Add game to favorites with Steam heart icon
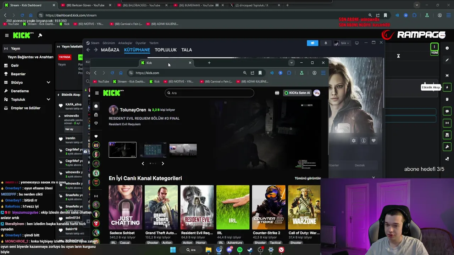Image resolution: width=454 pixels, height=255 pixels. pos(373,141)
